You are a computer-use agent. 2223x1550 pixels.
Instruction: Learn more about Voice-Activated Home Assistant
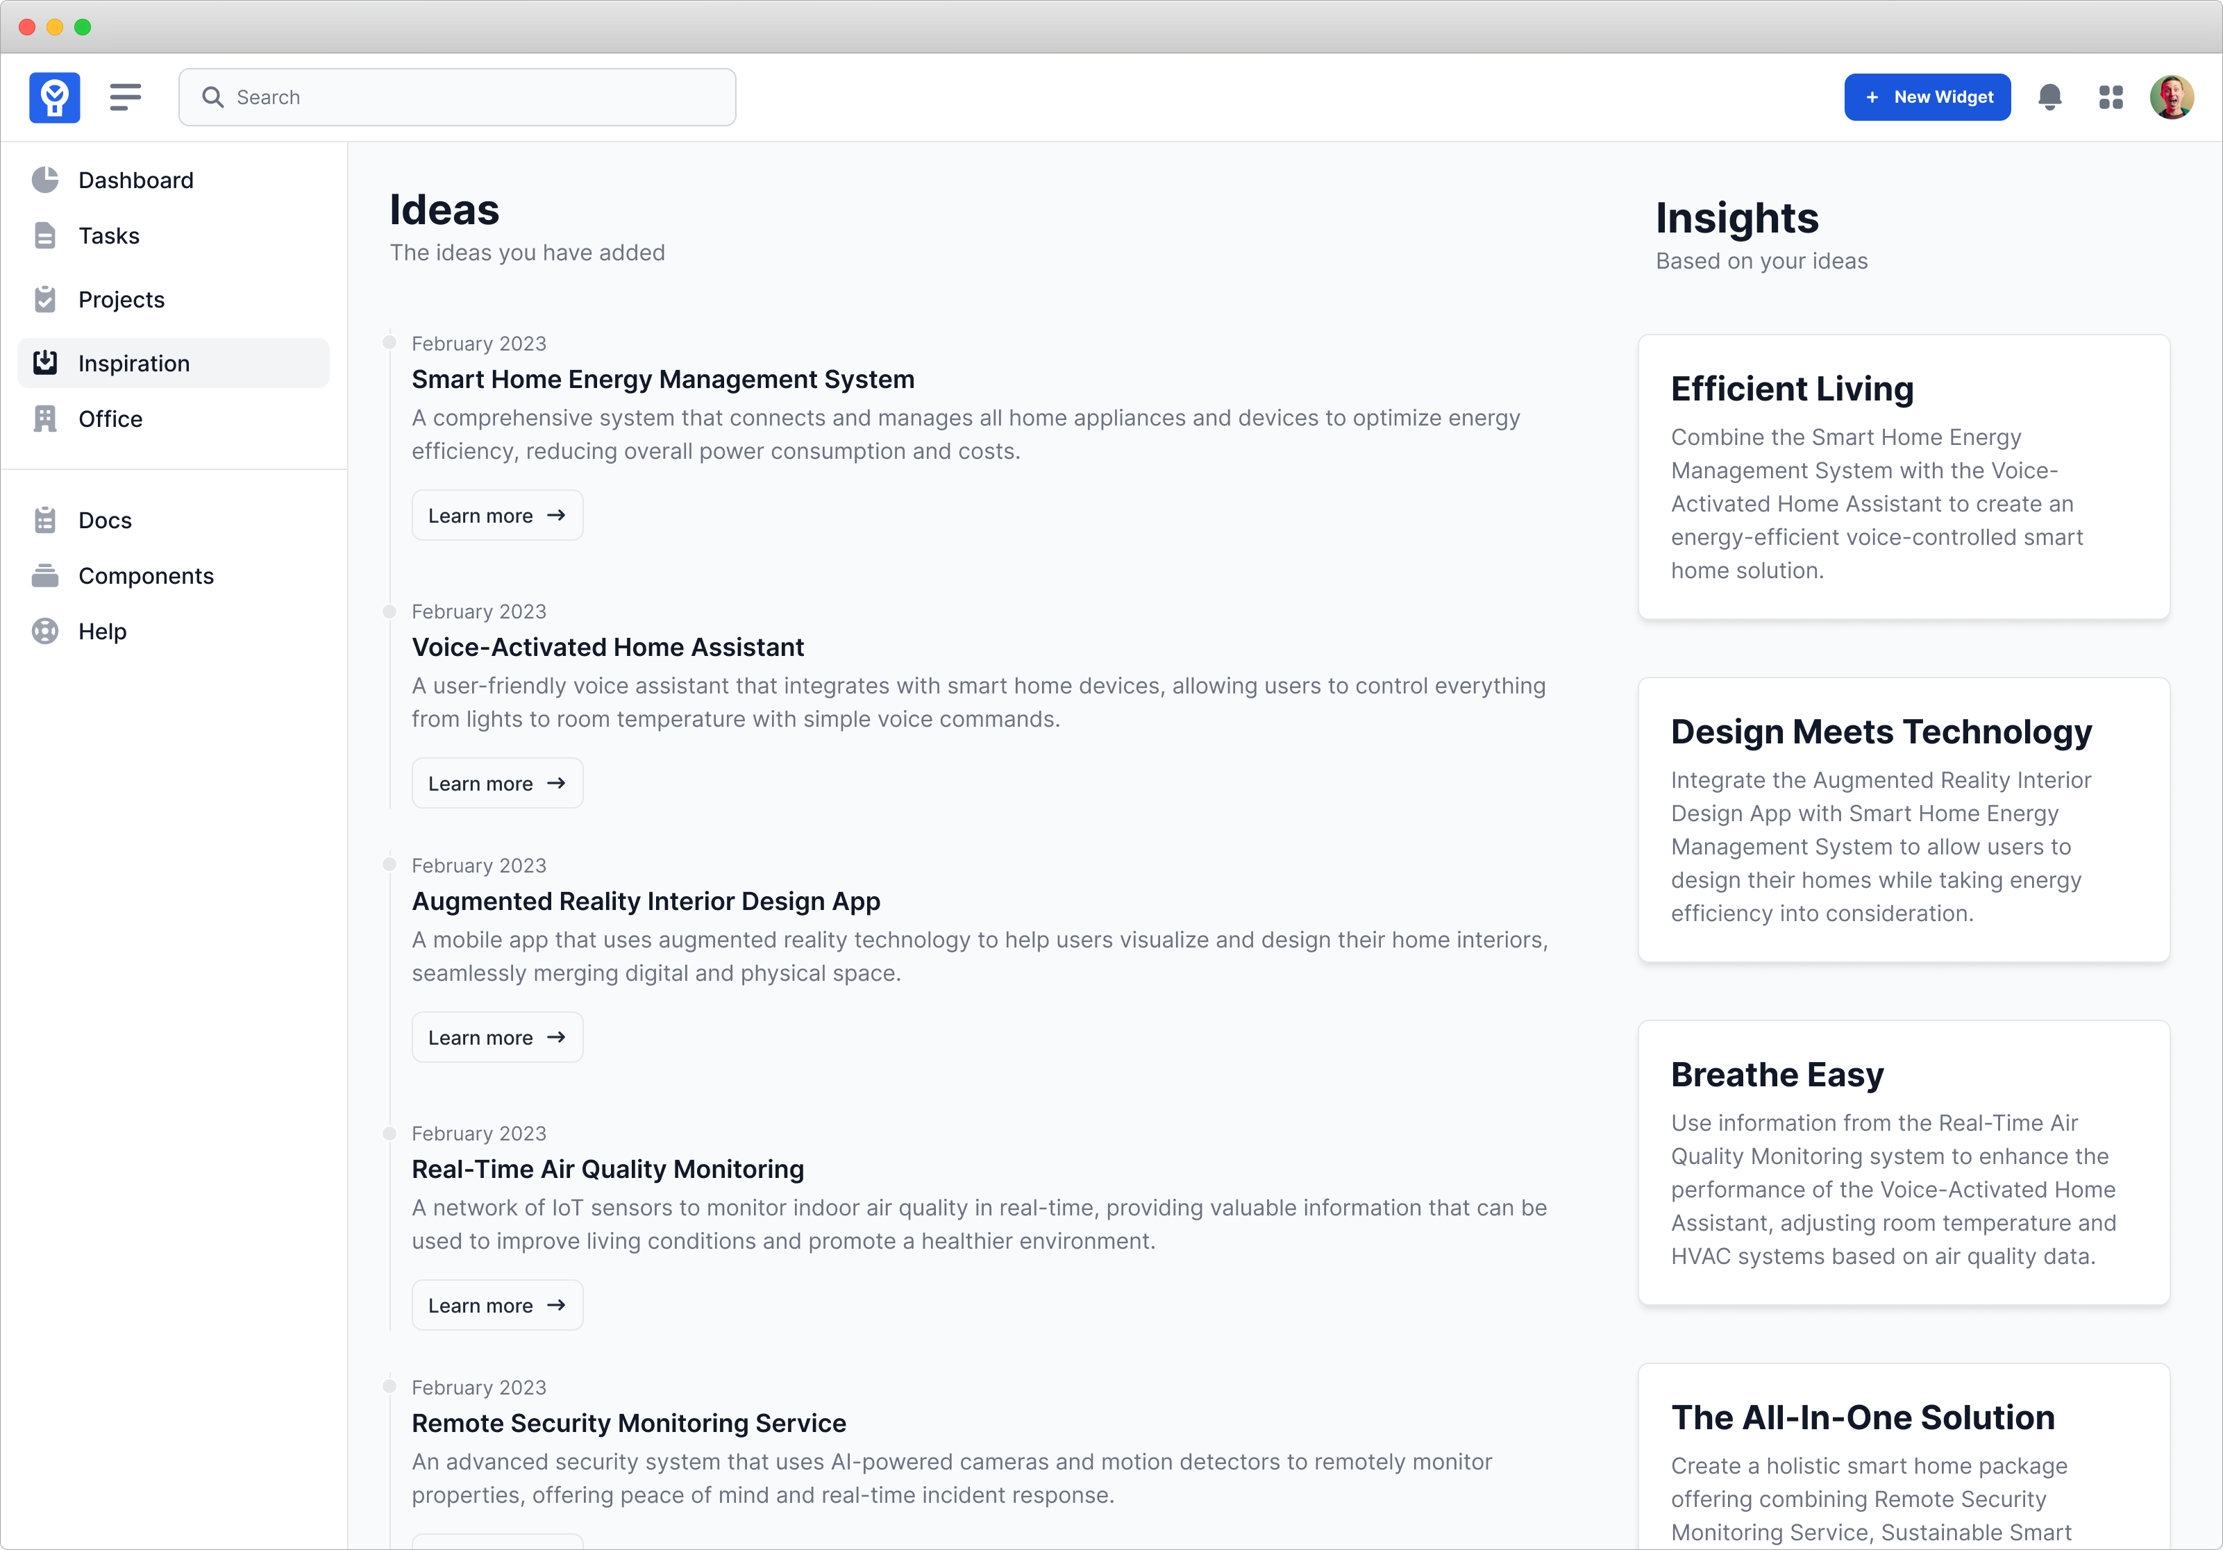(x=496, y=784)
